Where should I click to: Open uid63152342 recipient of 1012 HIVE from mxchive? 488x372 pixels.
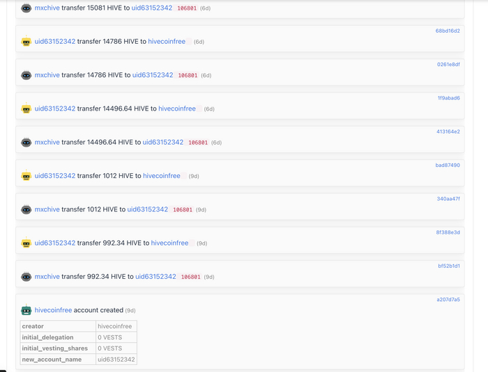[x=148, y=209]
